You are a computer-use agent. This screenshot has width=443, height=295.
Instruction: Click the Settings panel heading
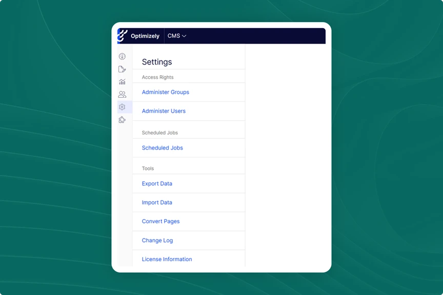click(x=157, y=62)
